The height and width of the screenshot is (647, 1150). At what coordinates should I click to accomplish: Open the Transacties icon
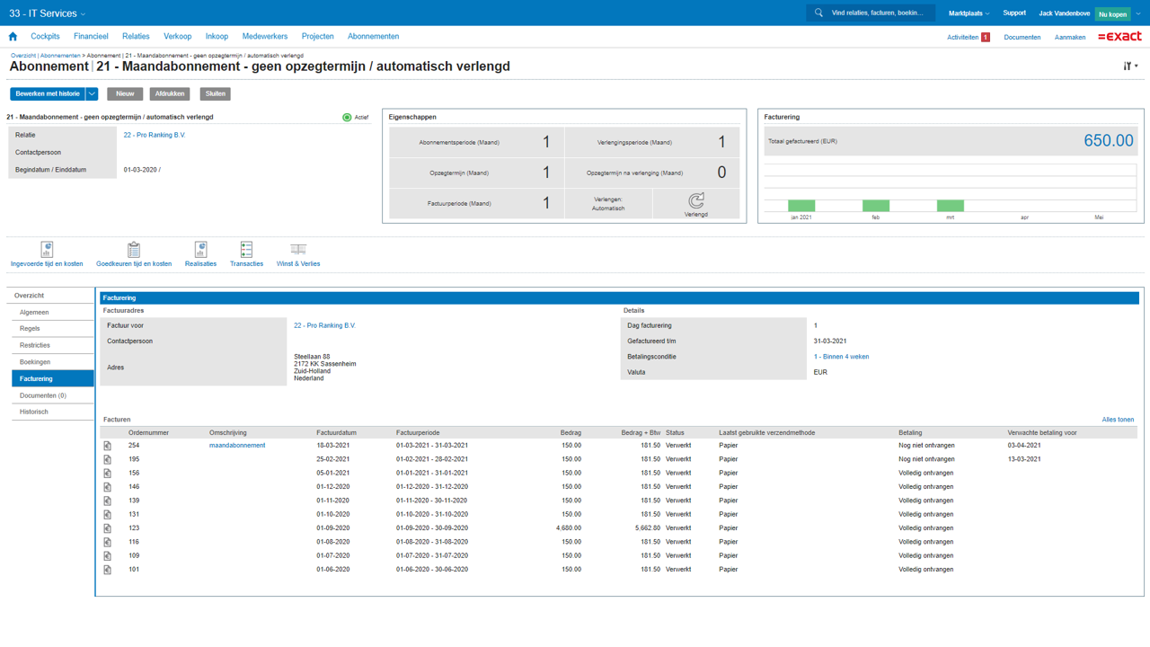246,250
